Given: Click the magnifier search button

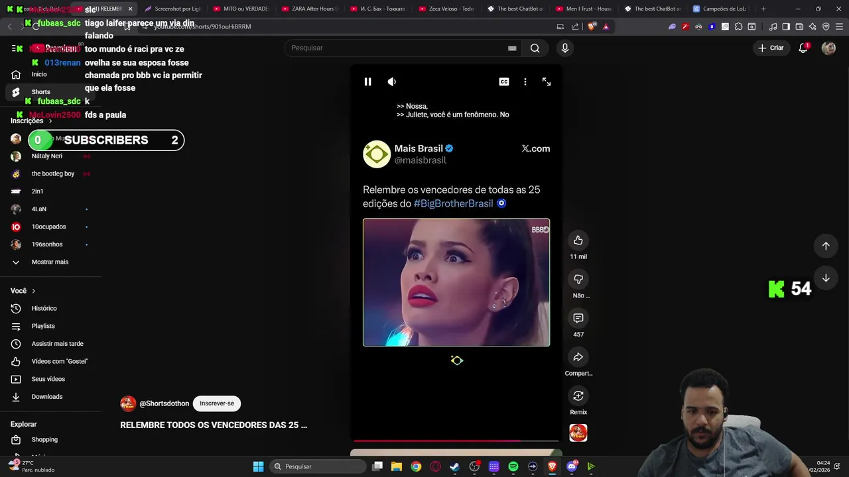Looking at the screenshot, I should point(535,48).
